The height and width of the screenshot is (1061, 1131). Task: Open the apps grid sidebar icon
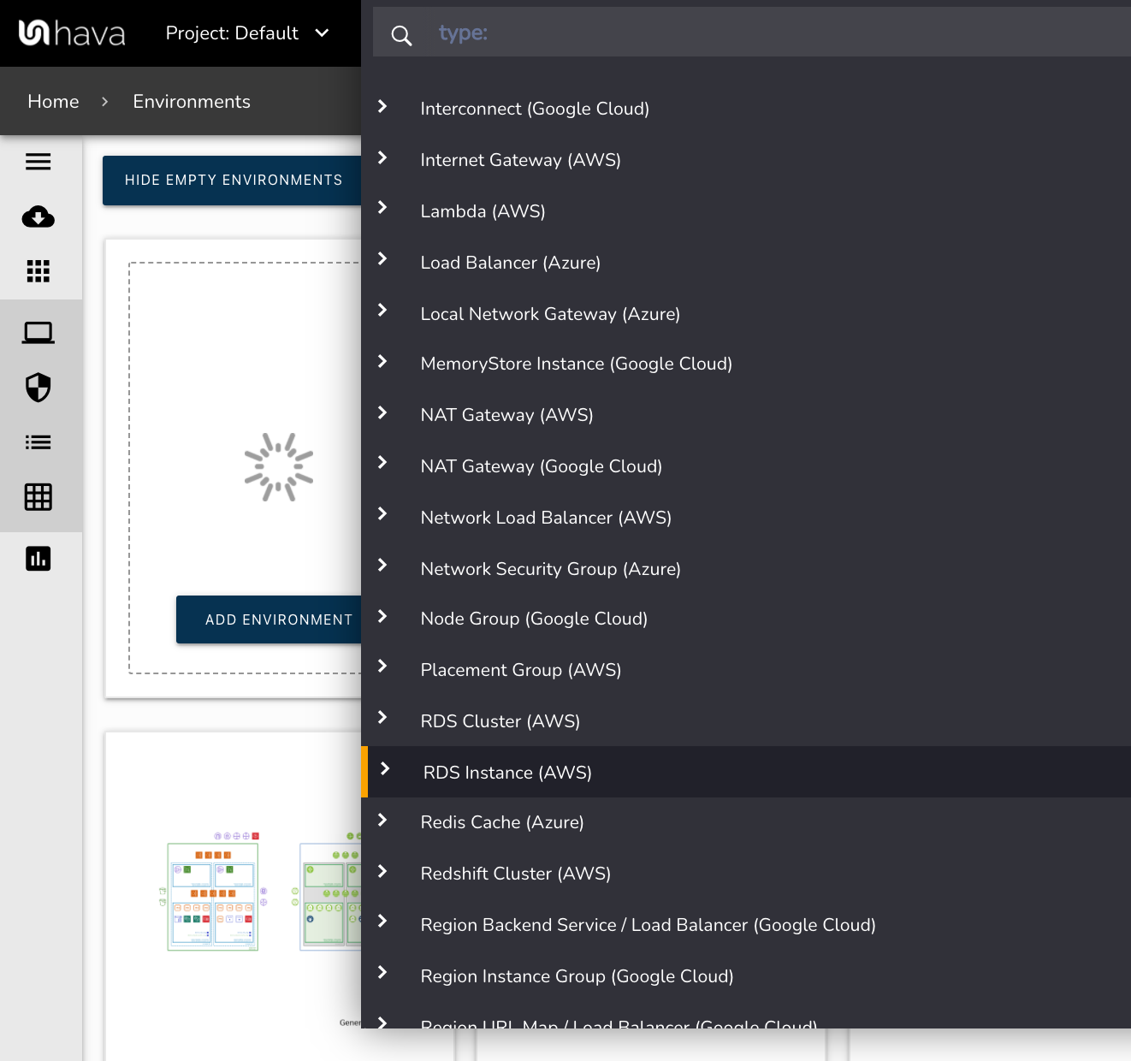point(38,271)
